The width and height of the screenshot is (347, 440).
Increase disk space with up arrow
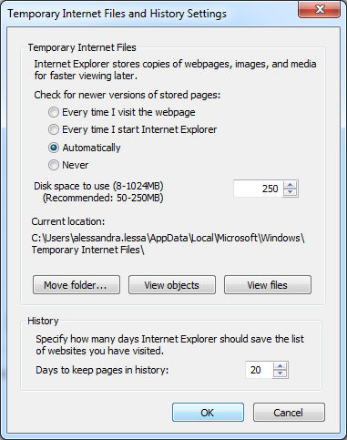click(291, 185)
